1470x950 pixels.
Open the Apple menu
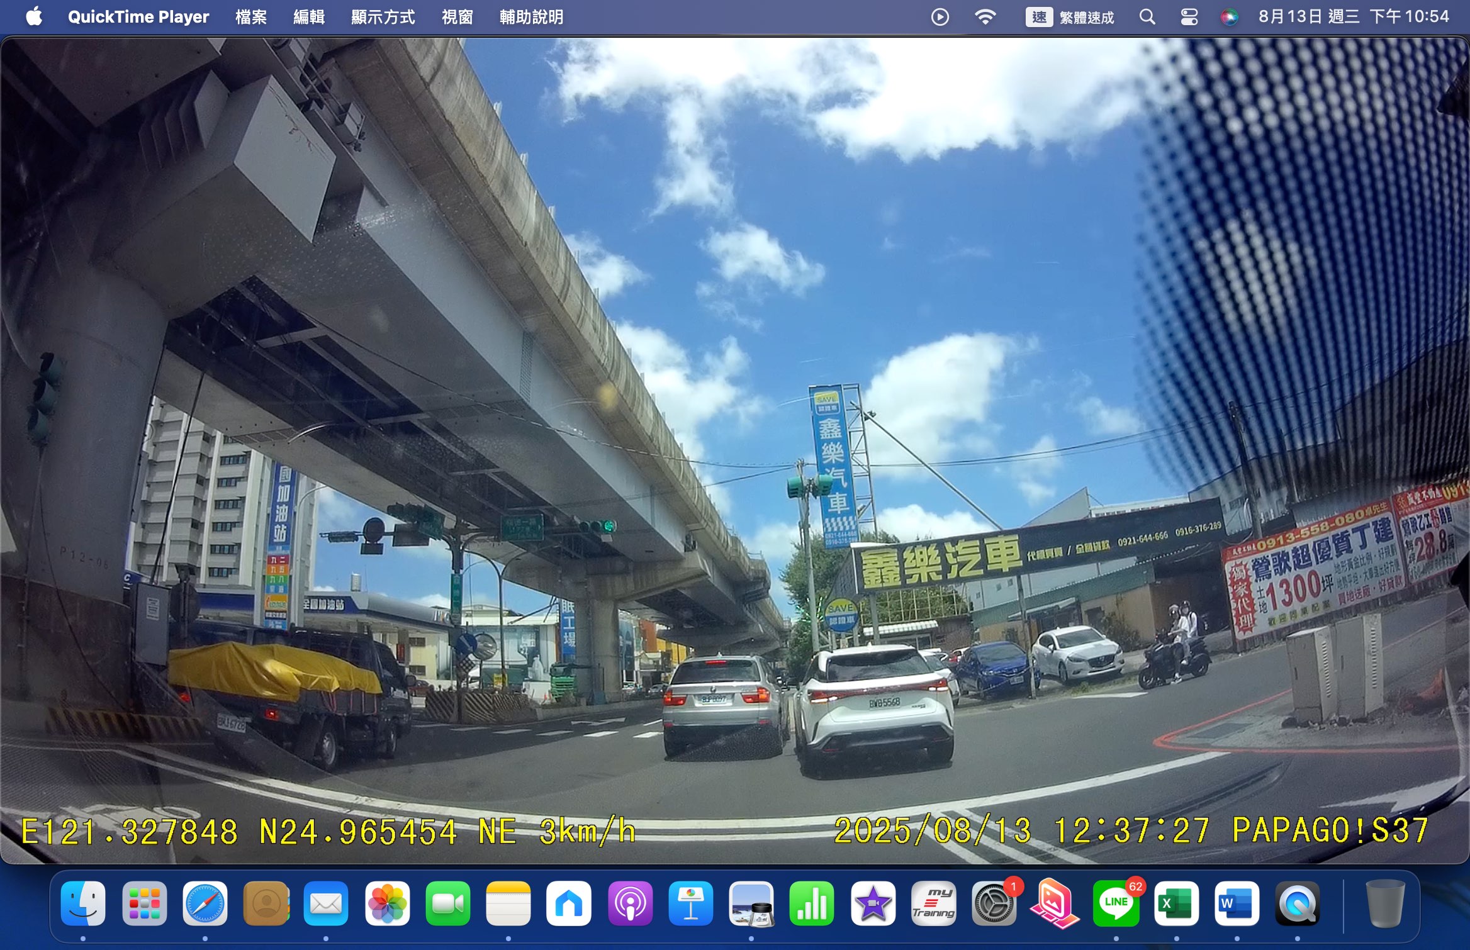pos(34,16)
